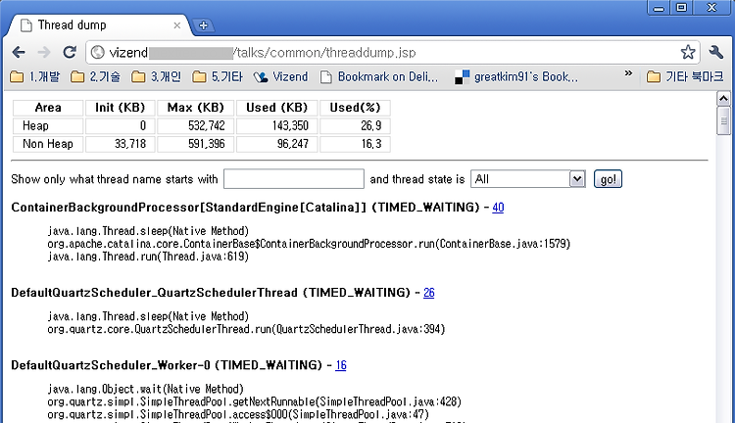Select the Thread dump tab
Viewport: 735px width, 423px height.
(96, 25)
